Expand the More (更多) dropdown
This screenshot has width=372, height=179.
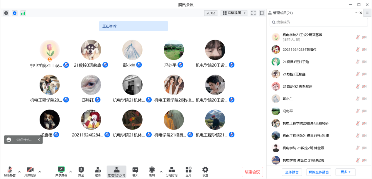[345, 172]
